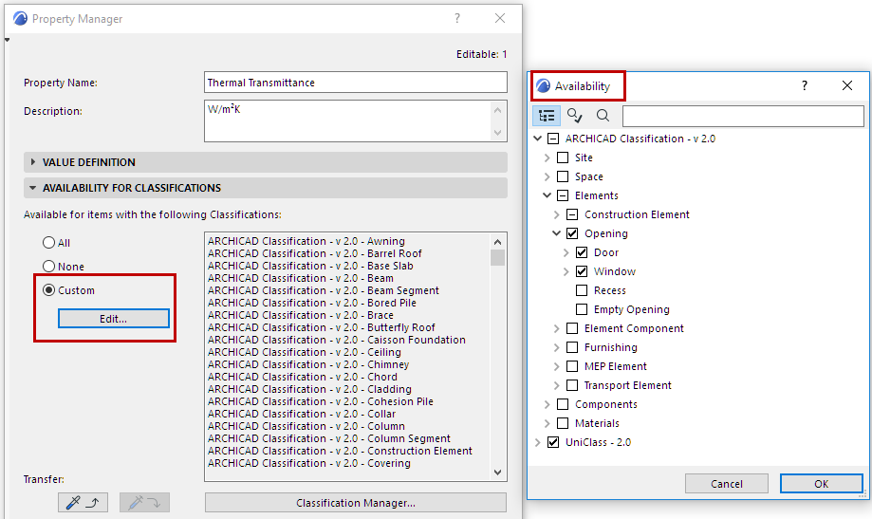Click the classification list scrollbar down arrow

tap(498, 473)
